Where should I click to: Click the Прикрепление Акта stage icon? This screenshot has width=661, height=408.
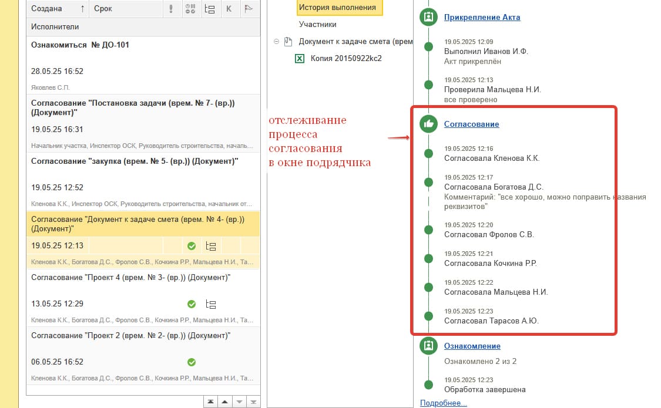point(428,17)
